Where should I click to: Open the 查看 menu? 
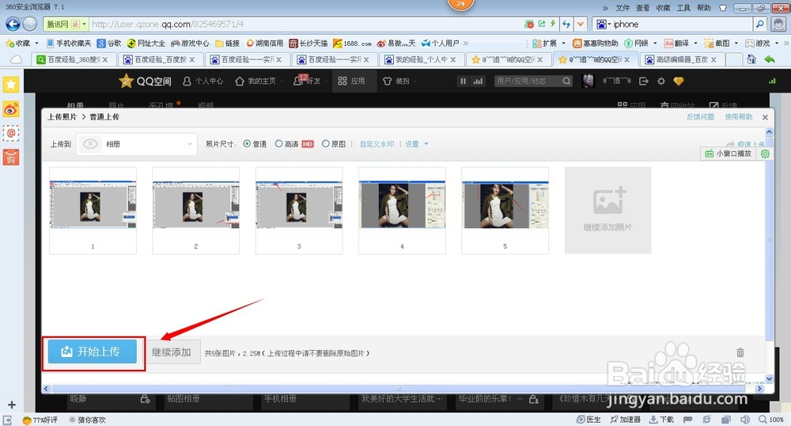coord(642,8)
